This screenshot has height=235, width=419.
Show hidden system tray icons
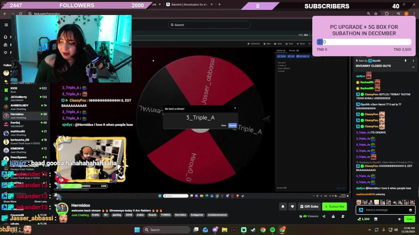click(370, 230)
